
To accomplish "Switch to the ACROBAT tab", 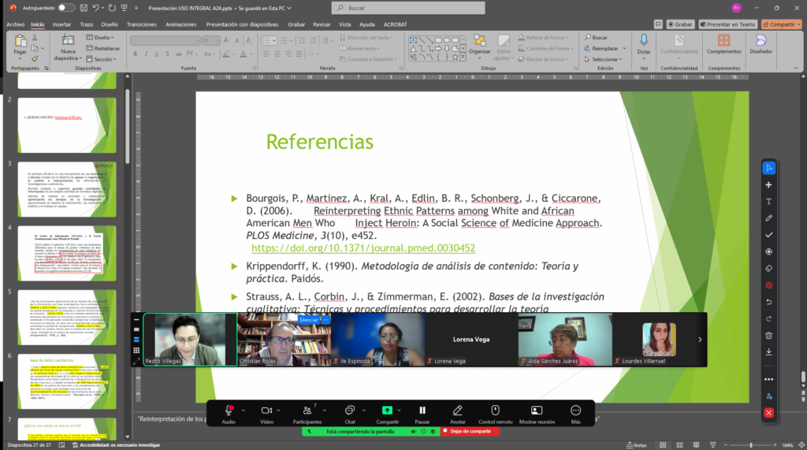I will click(396, 24).
